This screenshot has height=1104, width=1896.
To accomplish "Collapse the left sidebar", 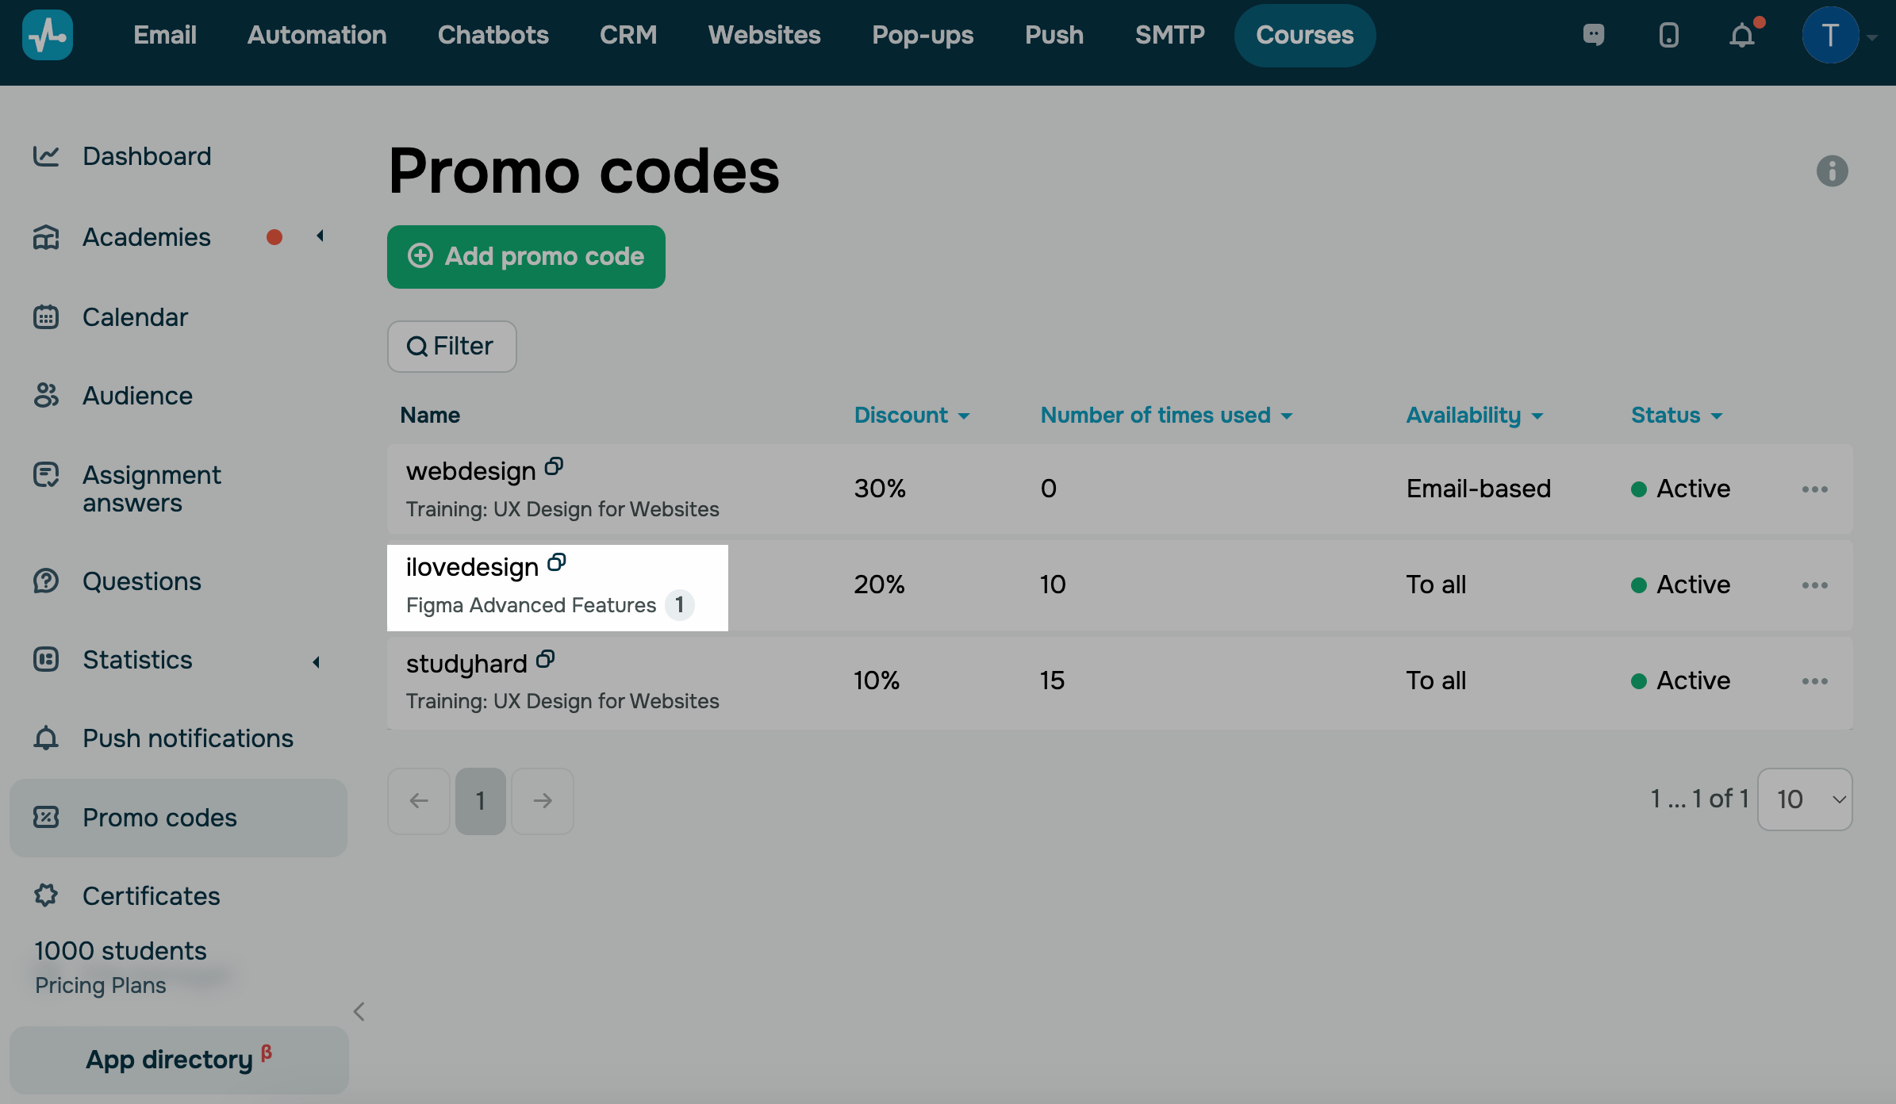I will [x=359, y=1011].
